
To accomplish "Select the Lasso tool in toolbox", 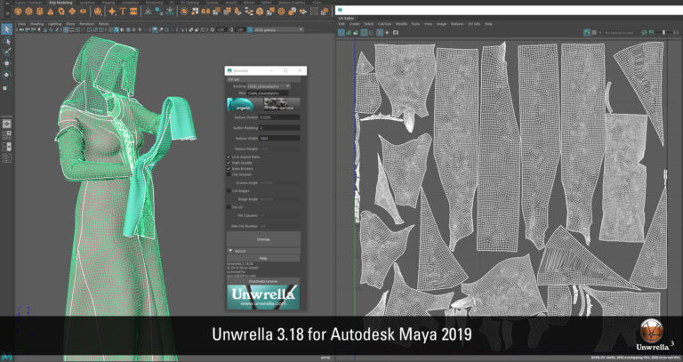I will click(6, 41).
